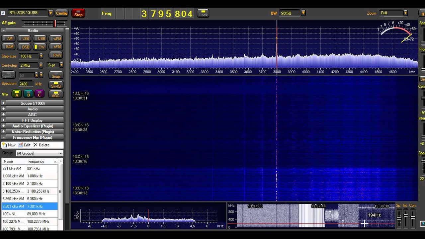425x239 pixels.
Task: Expand the Audio Equalizer (Plugin) panel
Action: click(3, 126)
